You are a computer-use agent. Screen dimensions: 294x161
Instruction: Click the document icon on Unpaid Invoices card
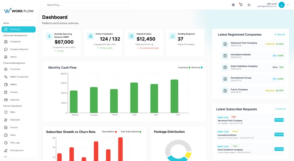click(131, 36)
